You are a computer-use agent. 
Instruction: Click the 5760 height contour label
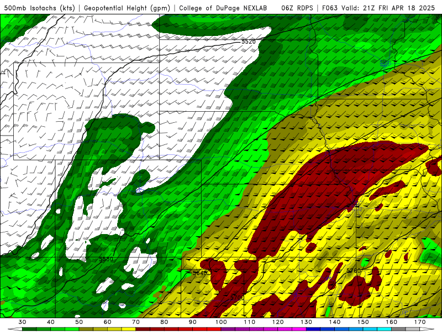coord(353,271)
